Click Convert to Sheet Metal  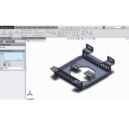11,33
